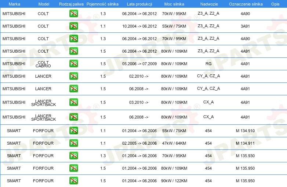Click fuel icon in FORFOUR M 134.911 row

click(73, 143)
